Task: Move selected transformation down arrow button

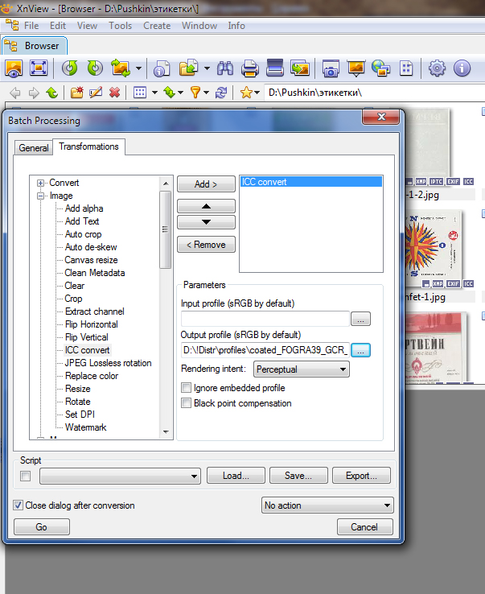Action: 206,222
